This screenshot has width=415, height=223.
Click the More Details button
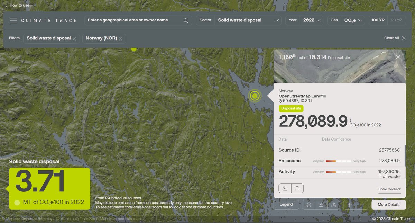click(388, 205)
